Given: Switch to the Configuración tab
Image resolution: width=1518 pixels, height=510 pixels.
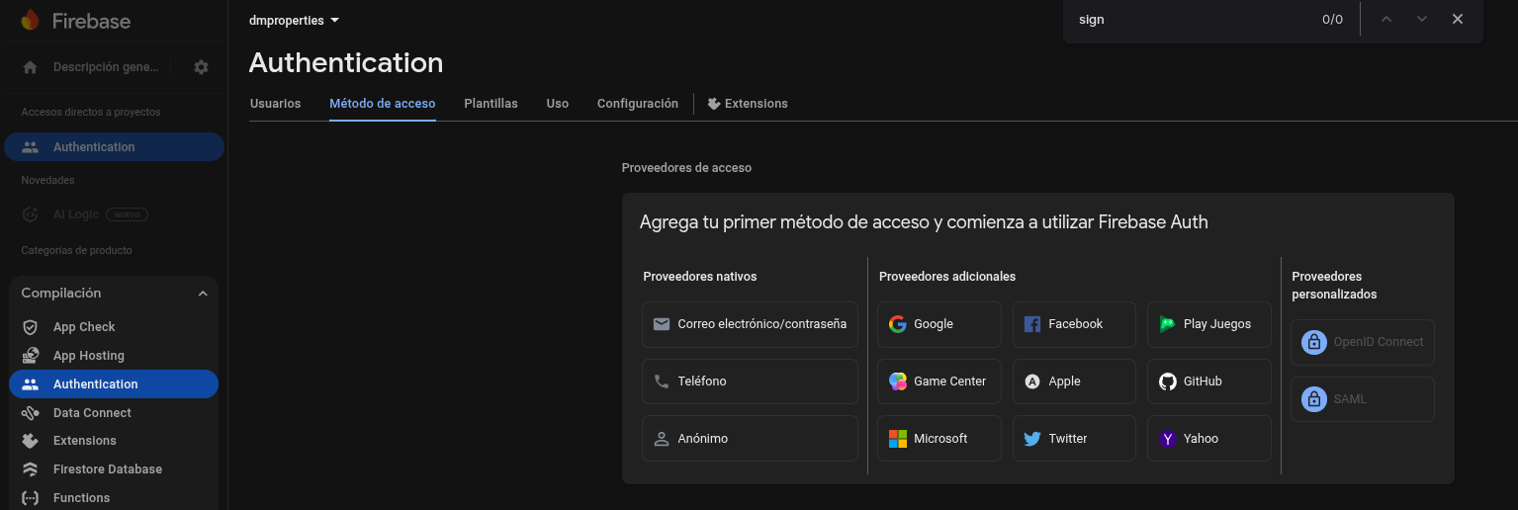Looking at the screenshot, I should [638, 104].
